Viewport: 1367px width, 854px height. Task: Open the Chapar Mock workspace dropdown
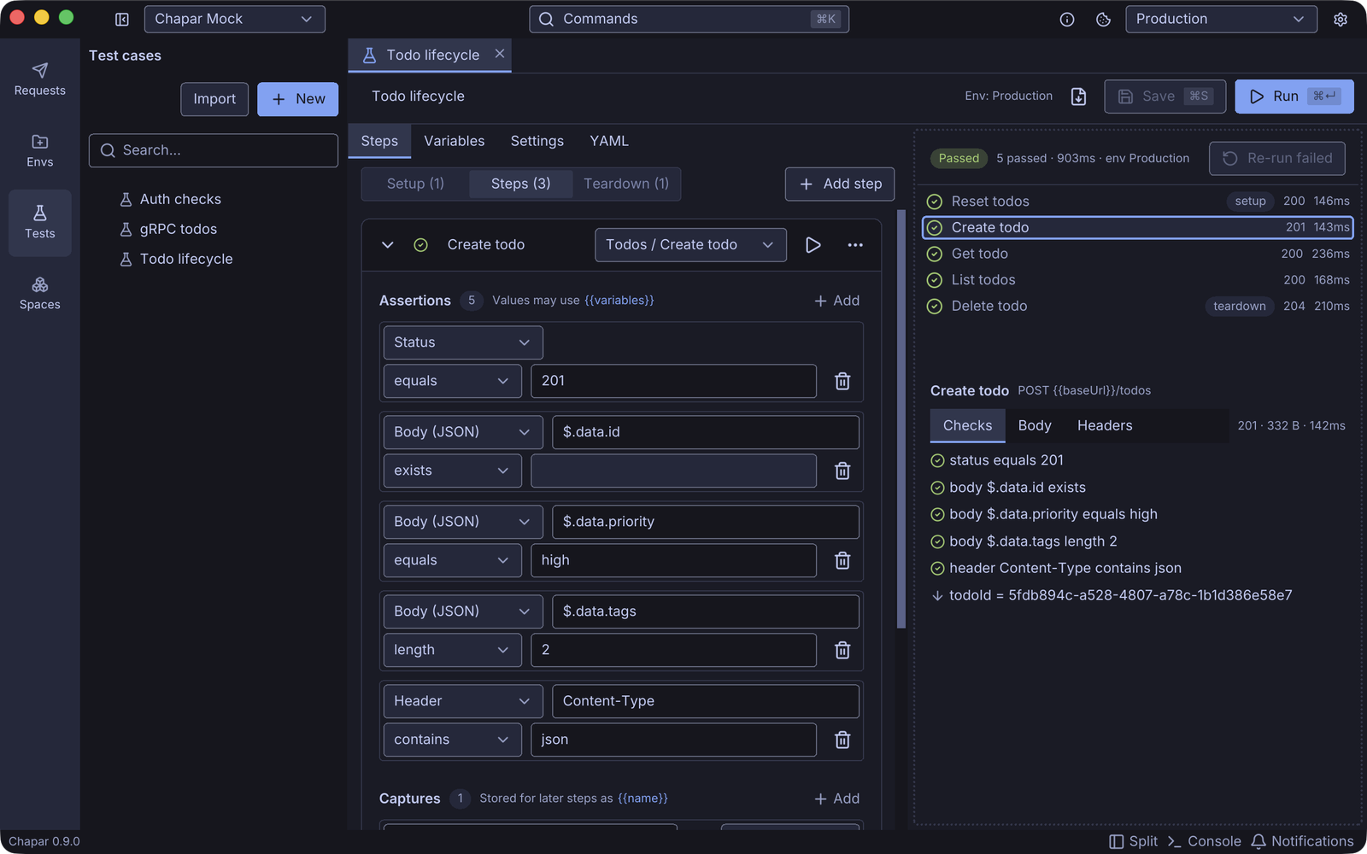click(x=234, y=19)
